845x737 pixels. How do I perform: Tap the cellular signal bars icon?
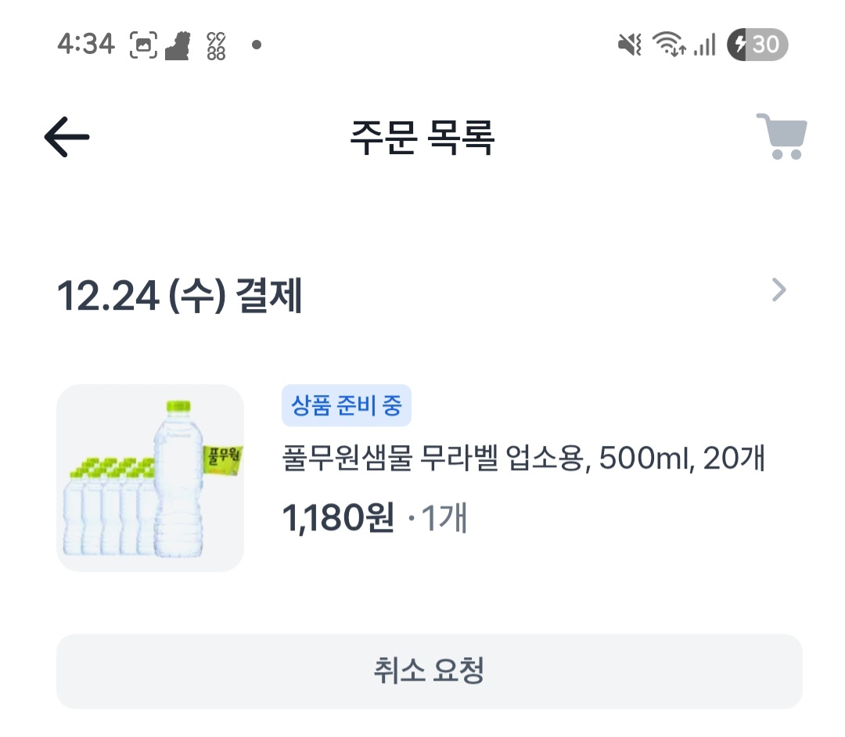(705, 45)
